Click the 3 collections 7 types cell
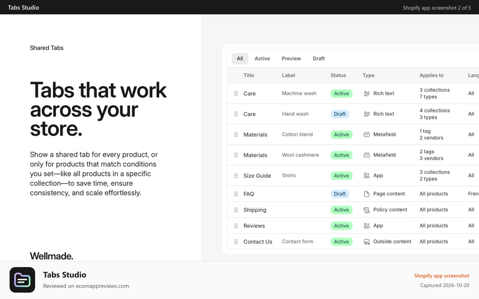 435,93
